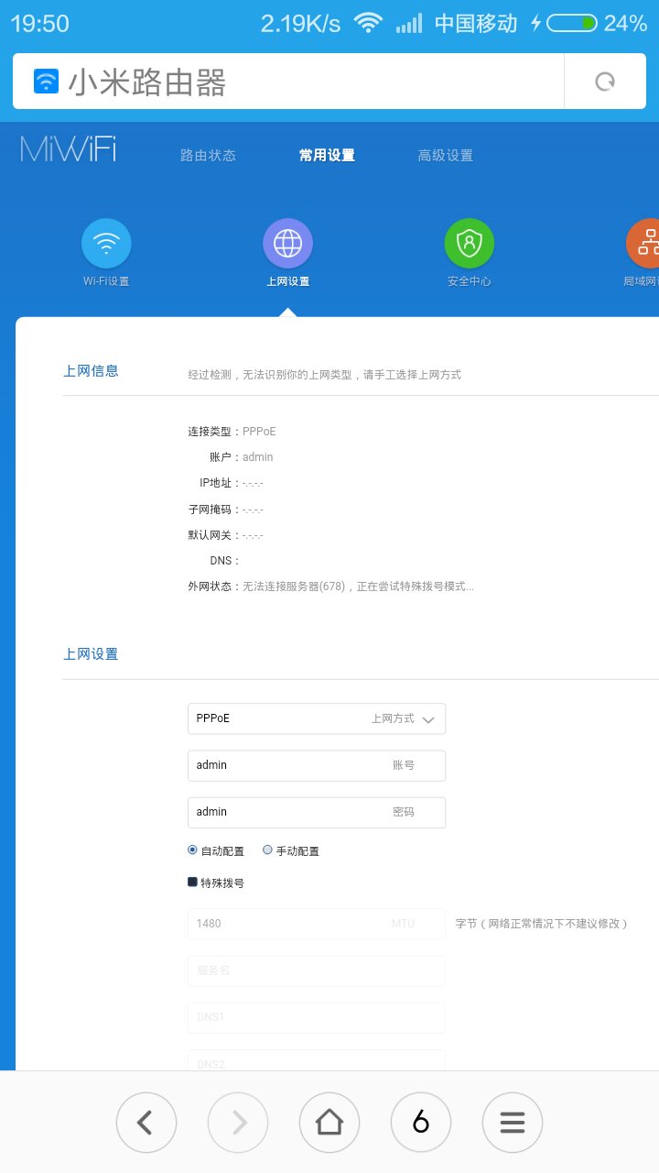Focus the 服务名 field

317,970
